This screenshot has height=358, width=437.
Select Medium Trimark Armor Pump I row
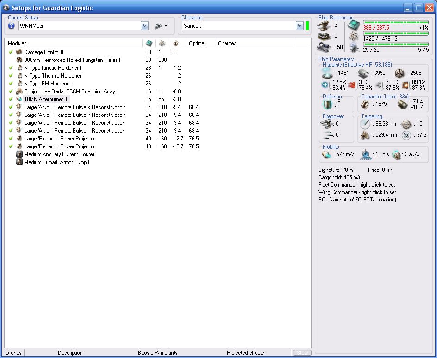(x=157, y=162)
